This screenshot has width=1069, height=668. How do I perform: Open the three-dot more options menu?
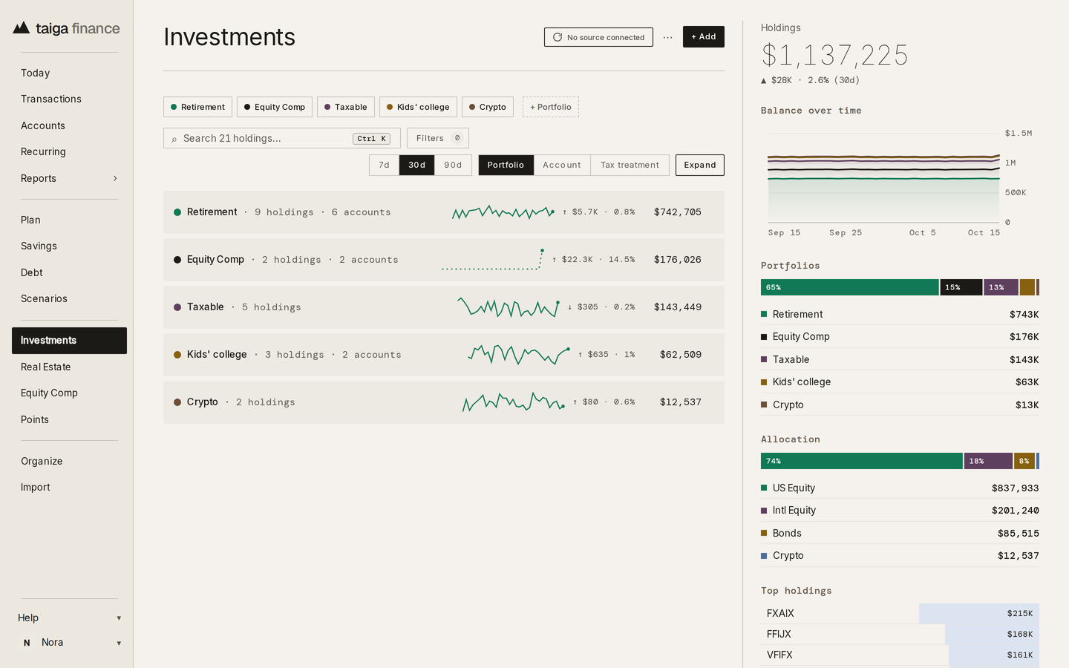(x=668, y=37)
